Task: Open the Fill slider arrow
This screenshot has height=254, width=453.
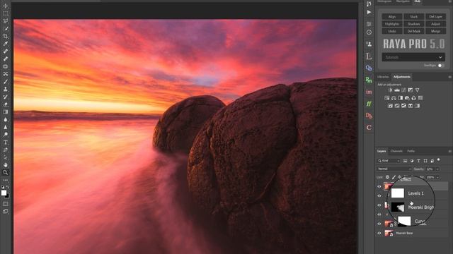Action: pos(437,177)
